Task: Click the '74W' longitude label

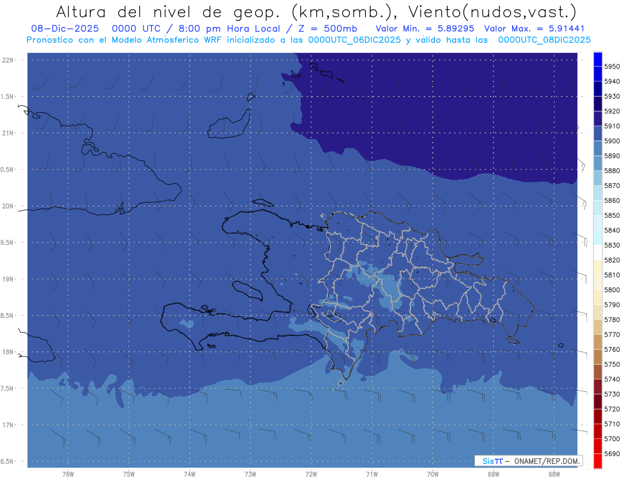Action: pyautogui.click(x=190, y=474)
